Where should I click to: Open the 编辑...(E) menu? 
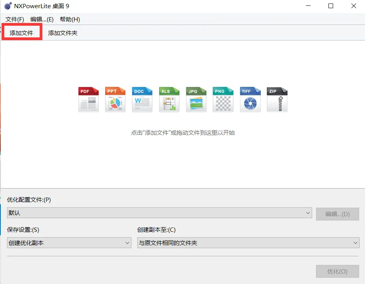tap(42, 19)
